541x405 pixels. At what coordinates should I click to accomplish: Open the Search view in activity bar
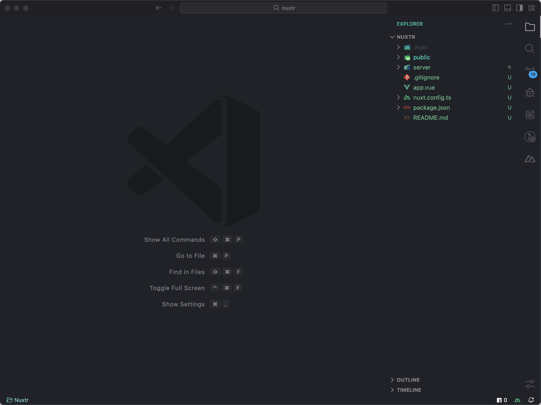(530, 49)
